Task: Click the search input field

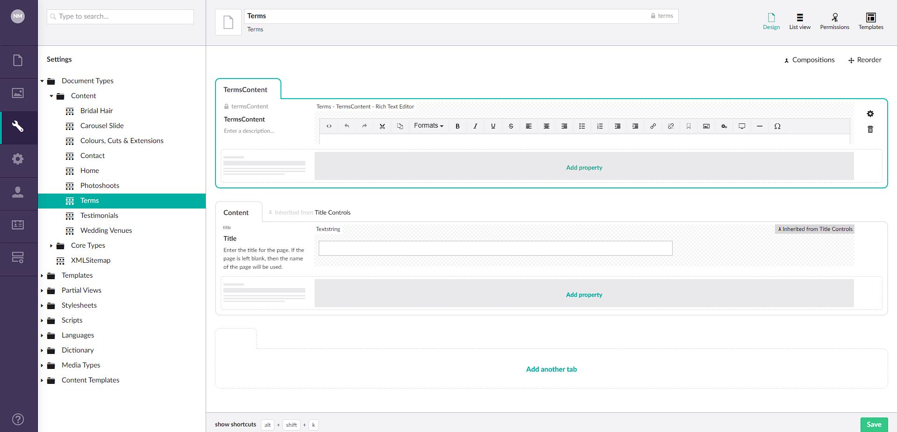Action: 120,16
